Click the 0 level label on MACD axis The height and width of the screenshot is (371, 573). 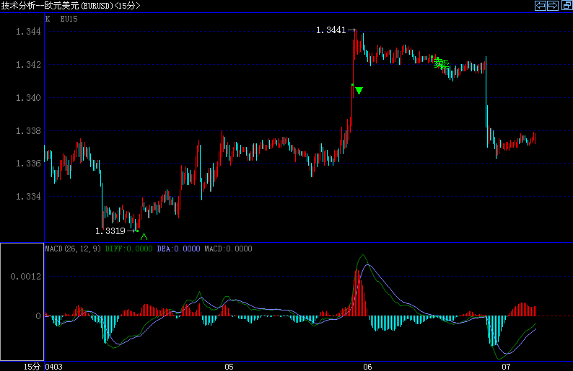[38, 316]
